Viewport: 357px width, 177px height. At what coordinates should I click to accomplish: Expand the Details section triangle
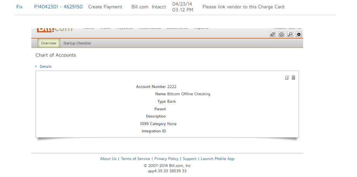36,66
